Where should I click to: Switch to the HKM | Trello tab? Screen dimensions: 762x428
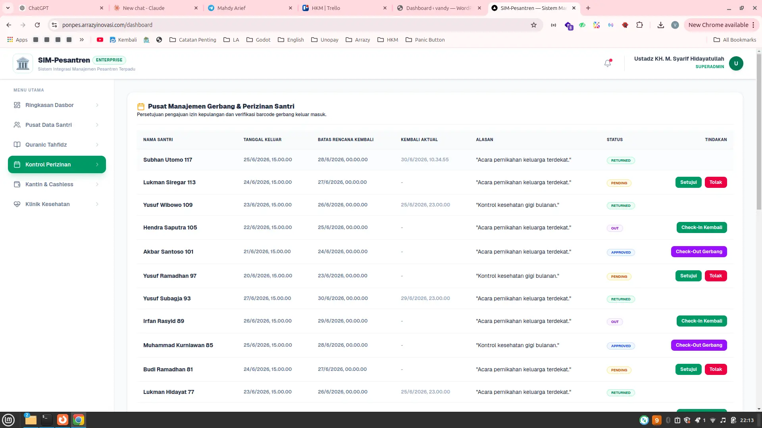tap(344, 8)
